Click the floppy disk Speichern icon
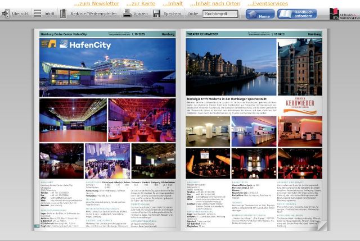This screenshot has height=241, width=360. coord(156,13)
